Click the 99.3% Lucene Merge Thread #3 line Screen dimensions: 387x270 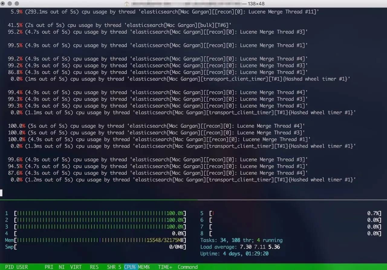pos(158,99)
